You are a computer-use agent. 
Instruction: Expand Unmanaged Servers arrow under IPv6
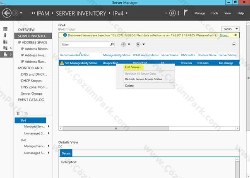pyautogui.click(x=48, y=153)
